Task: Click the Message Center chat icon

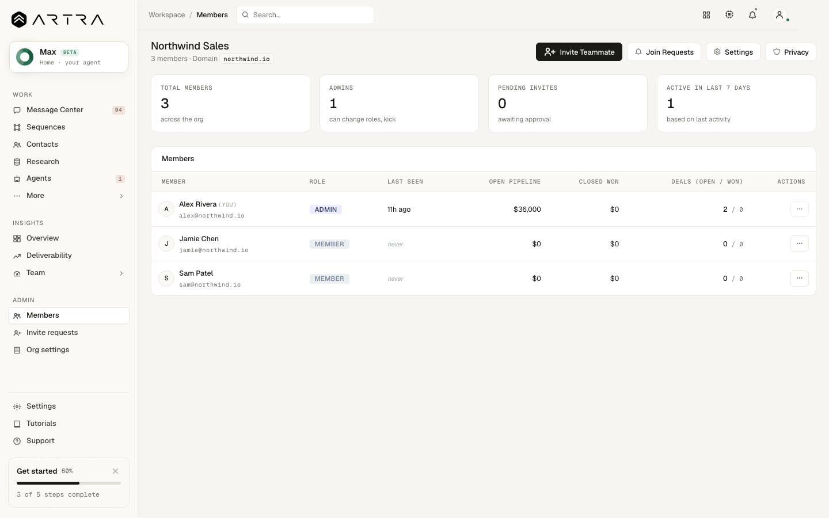Action: [17, 110]
